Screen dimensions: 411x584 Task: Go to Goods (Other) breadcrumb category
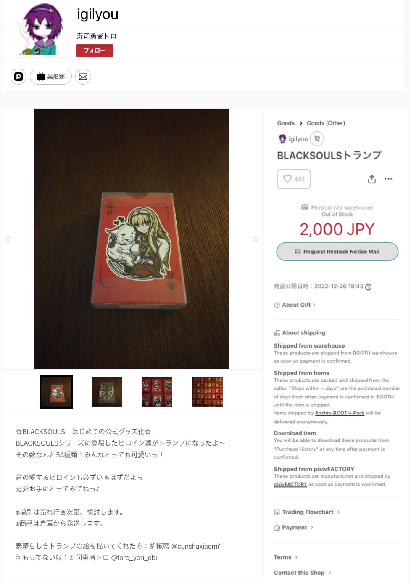point(326,123)
